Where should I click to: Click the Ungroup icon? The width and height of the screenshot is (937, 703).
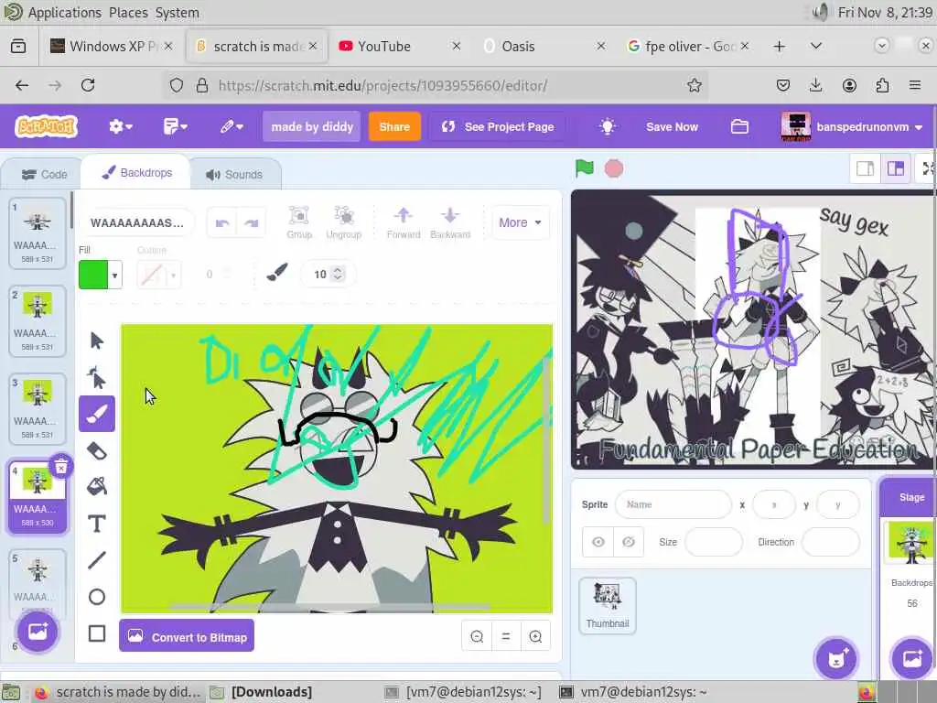tap(344, 222)
